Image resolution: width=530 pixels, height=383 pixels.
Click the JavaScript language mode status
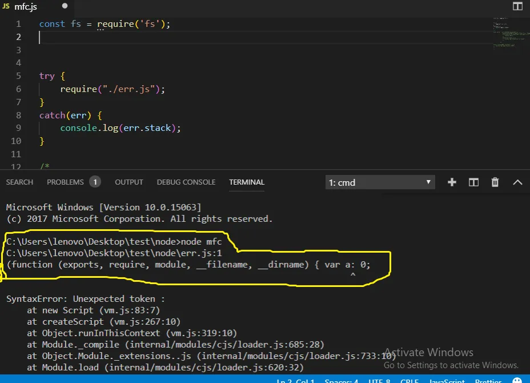click(447, 381)
